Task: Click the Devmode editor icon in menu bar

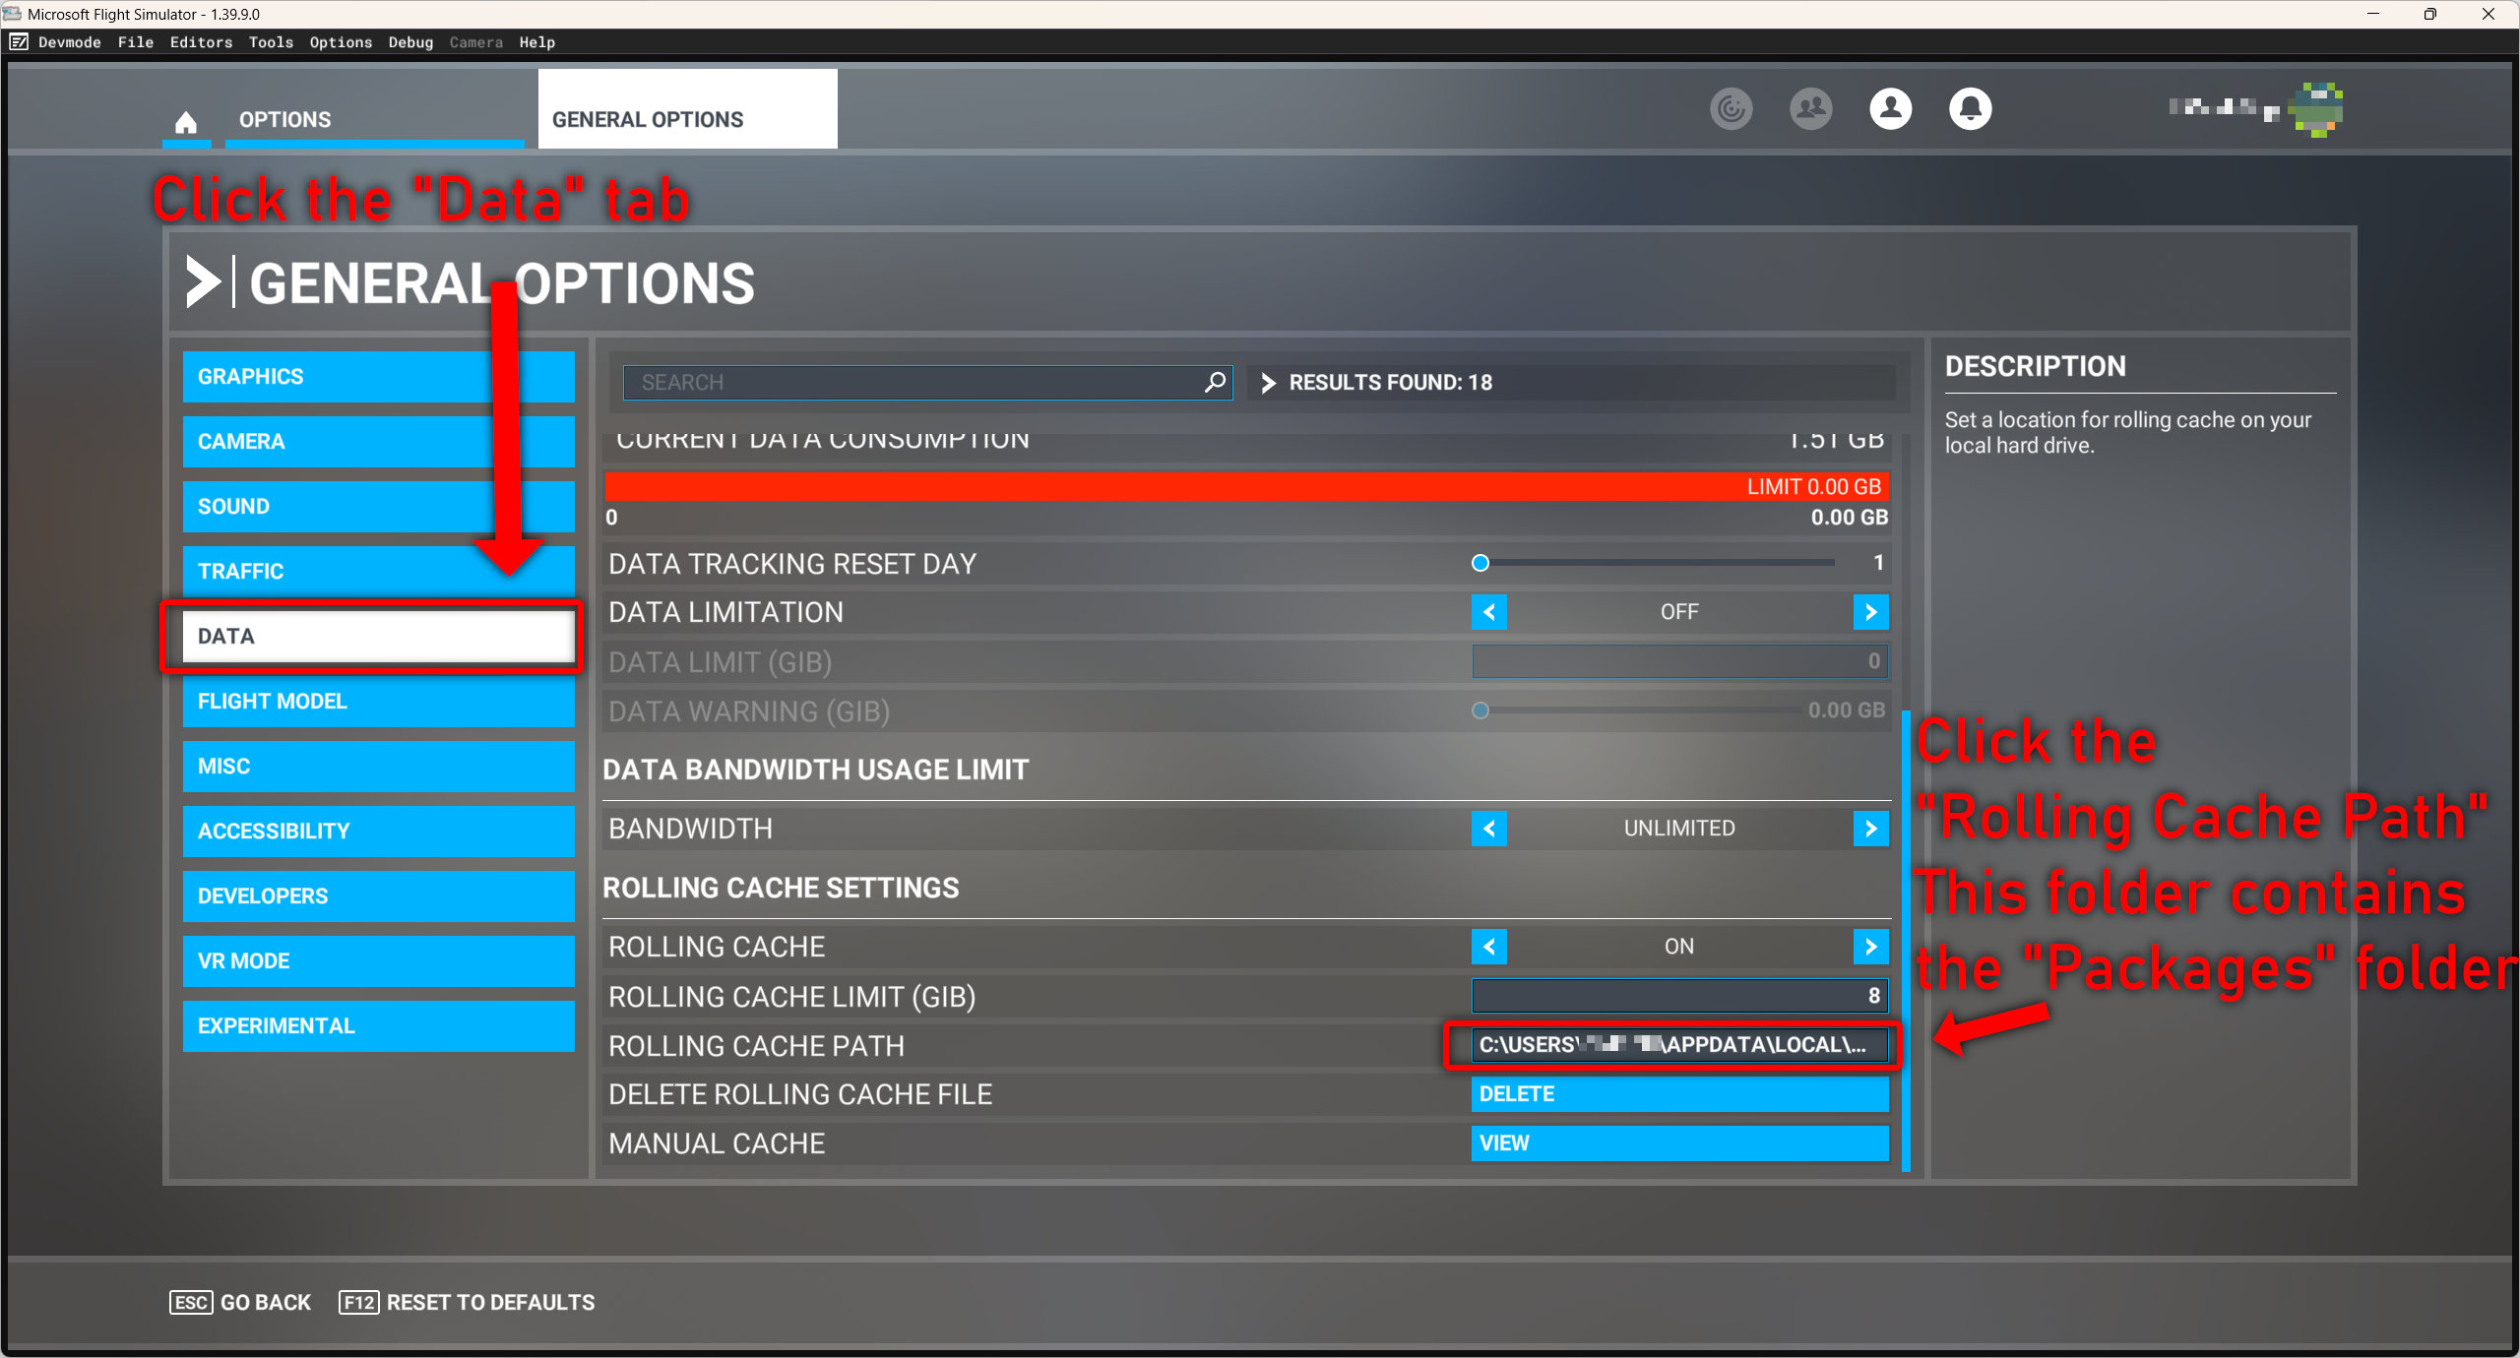Action: click(x=18, y=42)
